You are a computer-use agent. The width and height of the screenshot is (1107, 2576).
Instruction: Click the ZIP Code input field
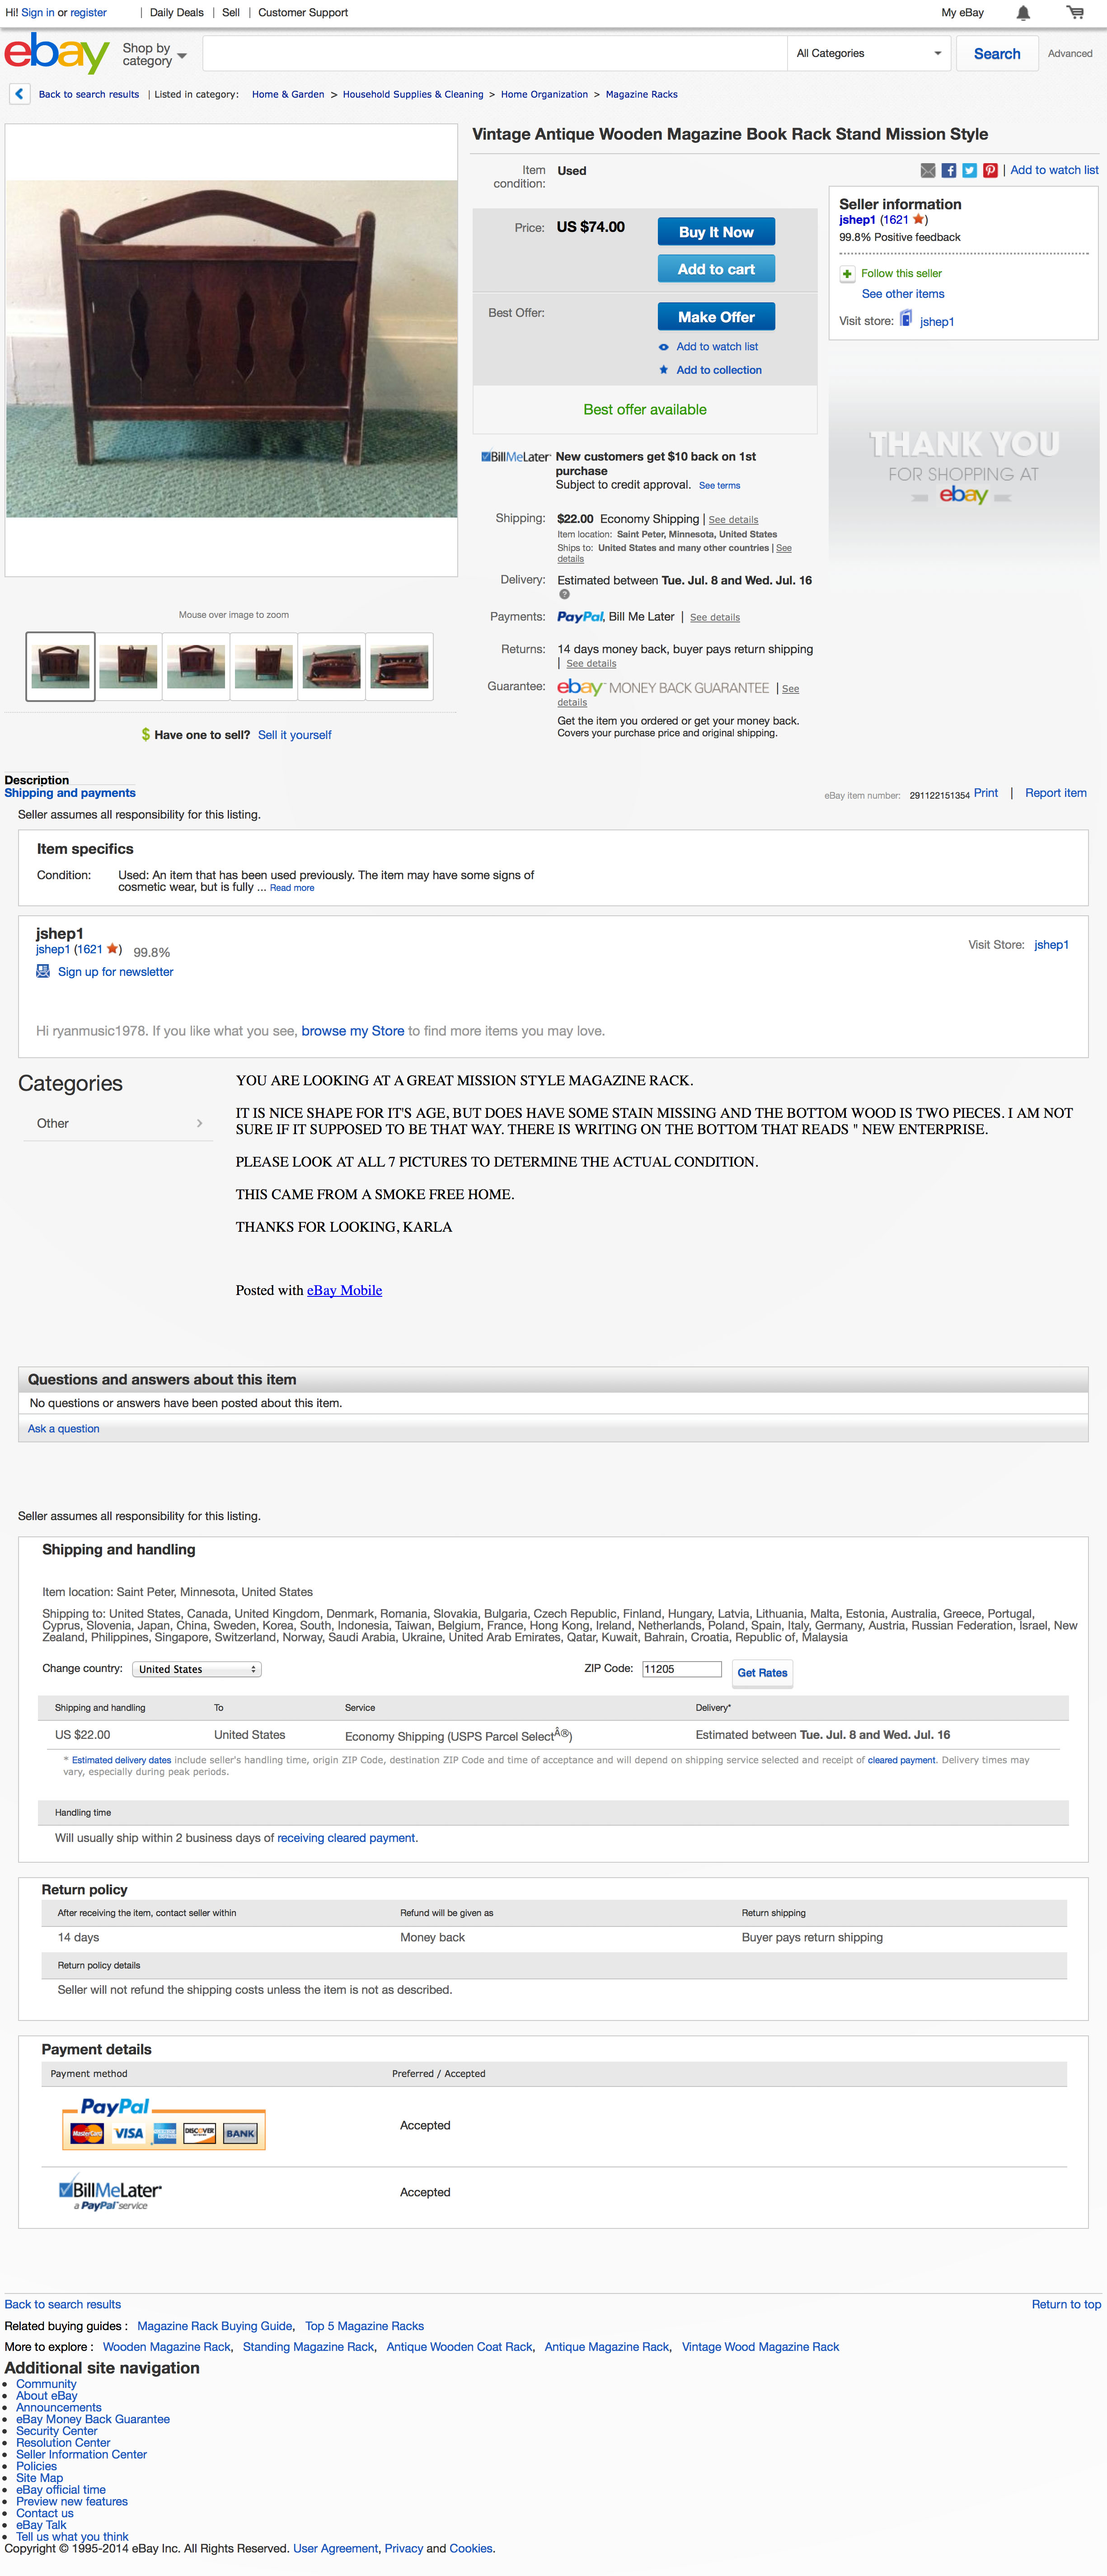tap(681, 1669)
